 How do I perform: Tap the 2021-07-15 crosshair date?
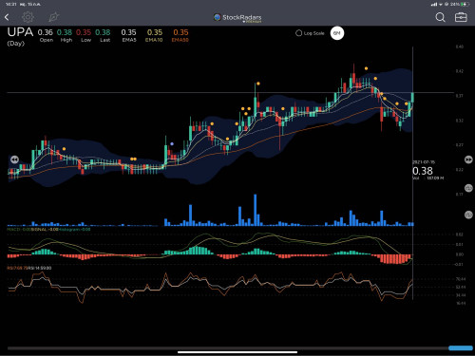424,162
